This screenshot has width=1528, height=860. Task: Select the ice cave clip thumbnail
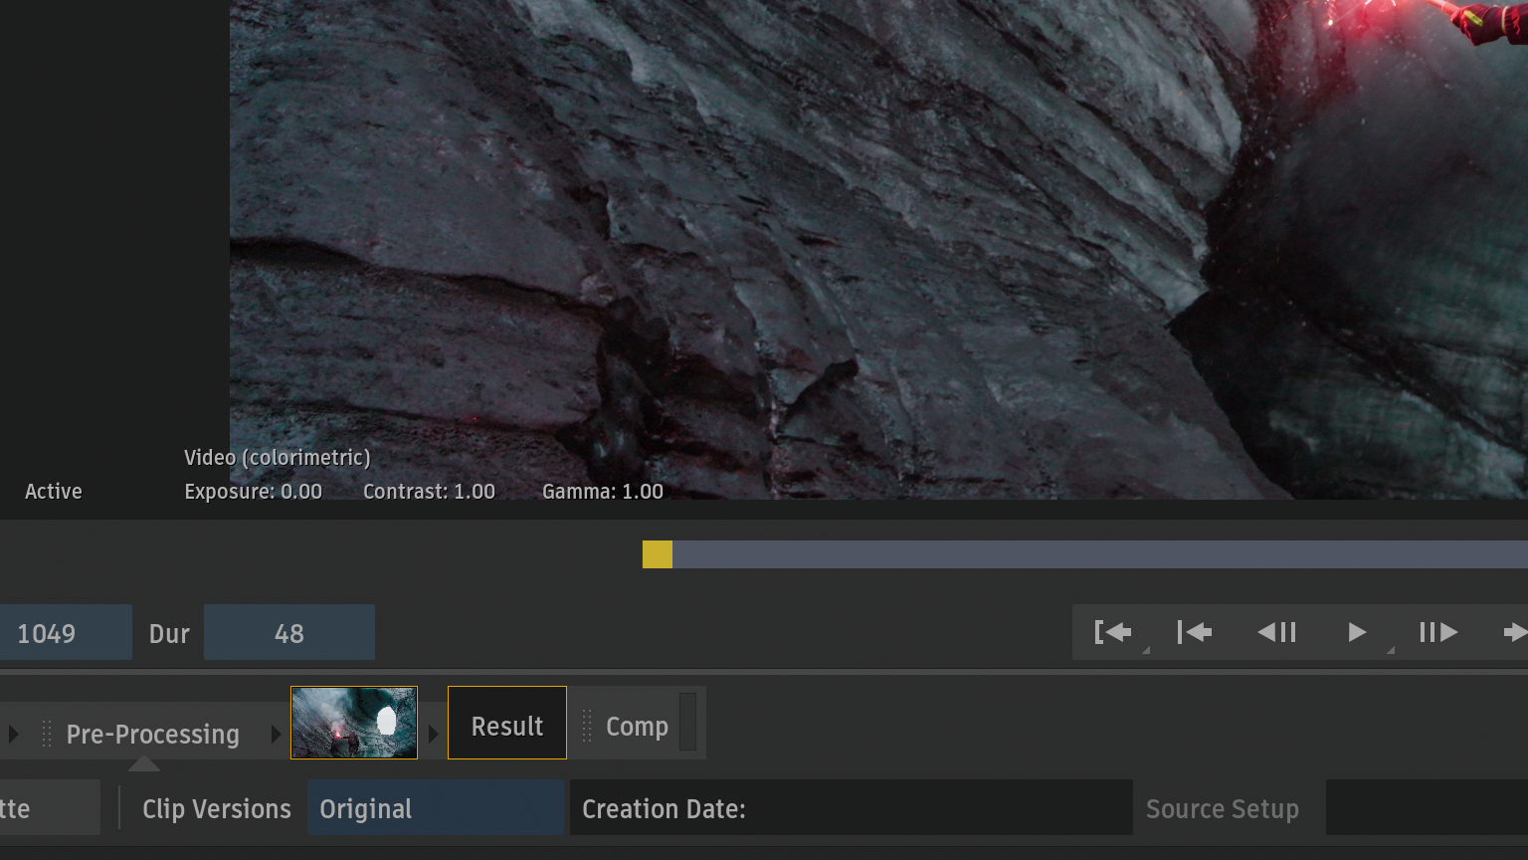(354, 723)
